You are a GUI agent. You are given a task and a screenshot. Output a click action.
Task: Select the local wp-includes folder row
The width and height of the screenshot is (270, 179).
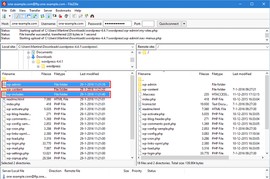pyautogui.click(x=56, y=94)
